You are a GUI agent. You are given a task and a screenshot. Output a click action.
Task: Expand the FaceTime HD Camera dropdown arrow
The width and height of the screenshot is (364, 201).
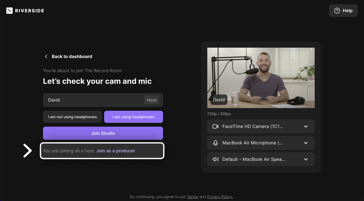click(306, 126)
